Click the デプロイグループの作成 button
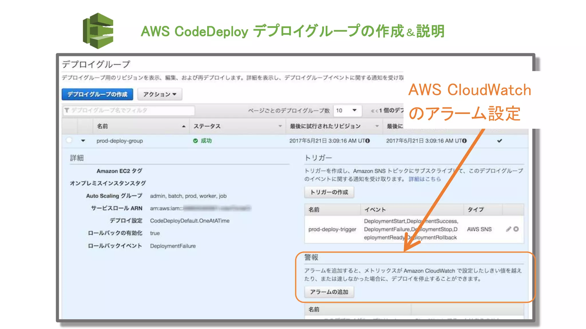This screenshot has width=586, height=329. 97,94
